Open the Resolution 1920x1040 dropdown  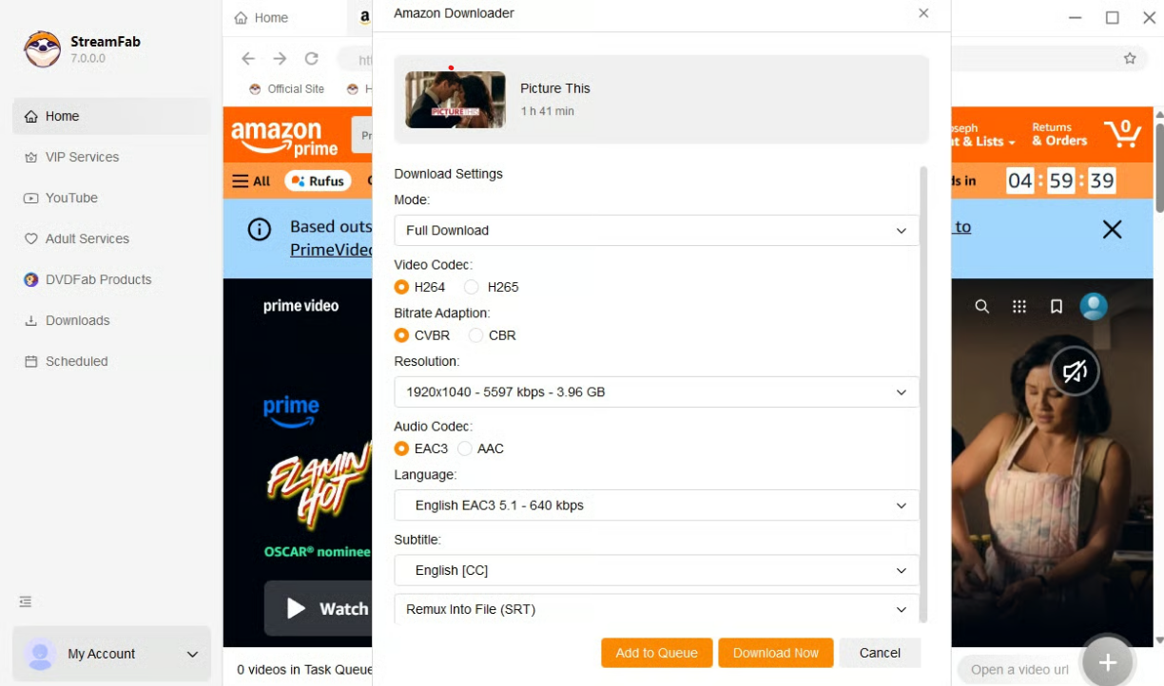[x=656, y=391]
